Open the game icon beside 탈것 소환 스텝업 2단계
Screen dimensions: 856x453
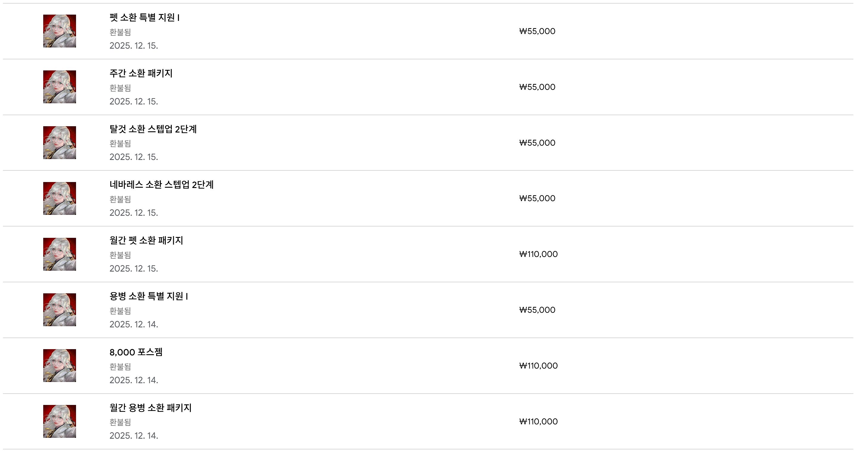click(x=59, y=143)
